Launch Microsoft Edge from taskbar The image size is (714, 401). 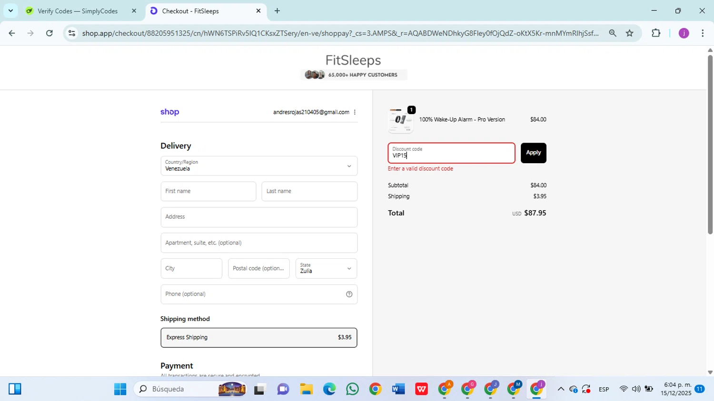329,389
